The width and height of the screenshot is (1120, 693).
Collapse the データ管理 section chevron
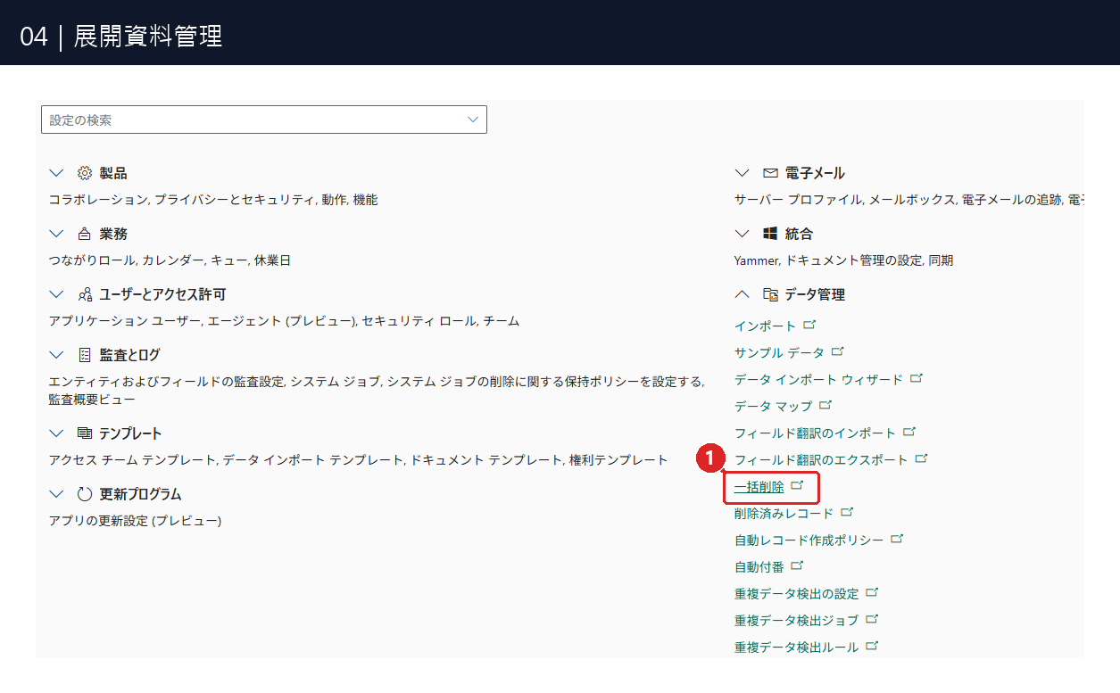point(743,294)
